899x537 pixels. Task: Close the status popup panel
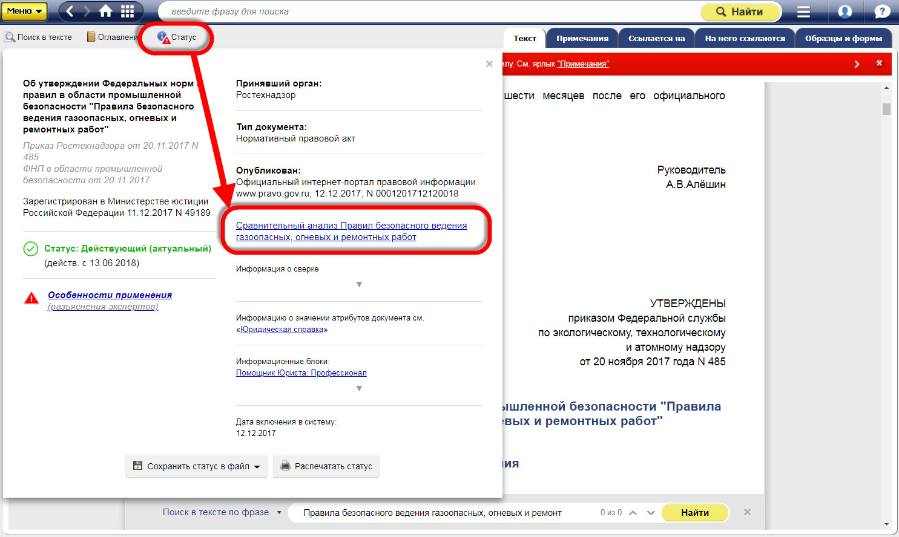(x=489, y=64)
